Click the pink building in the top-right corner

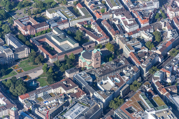click(173, 10)
